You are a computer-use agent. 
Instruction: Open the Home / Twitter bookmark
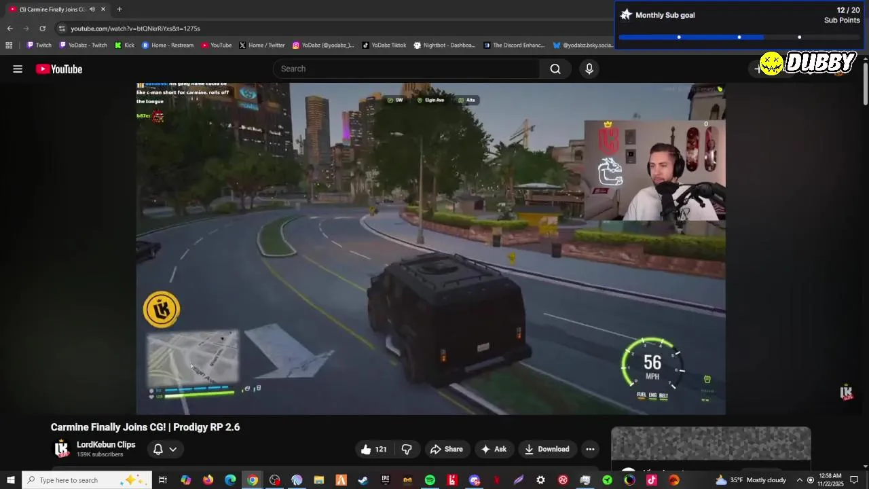pyautogui.click(x=262, y=46)
